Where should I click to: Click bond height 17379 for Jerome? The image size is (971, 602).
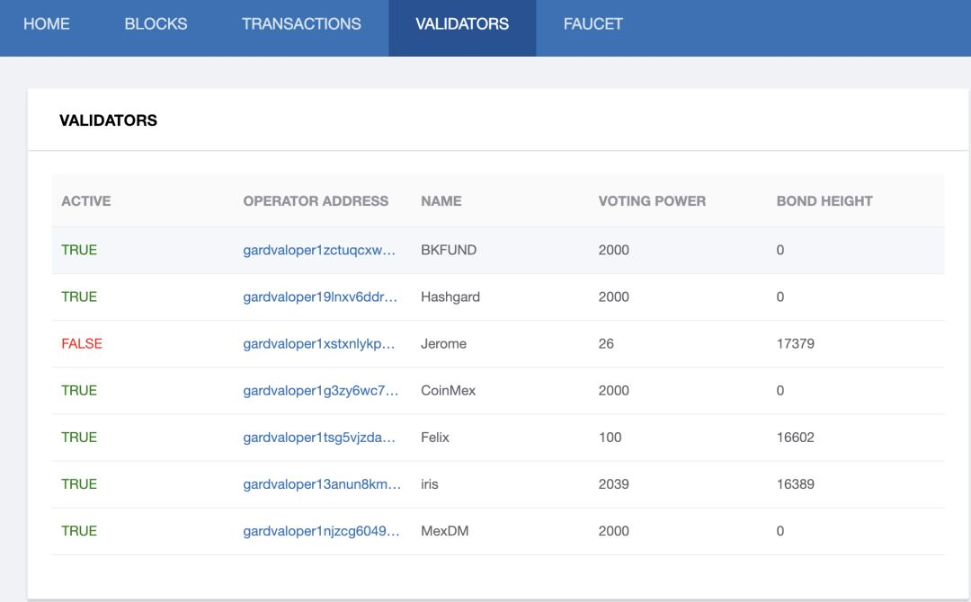pyautogui.click(x=795, y=344)
